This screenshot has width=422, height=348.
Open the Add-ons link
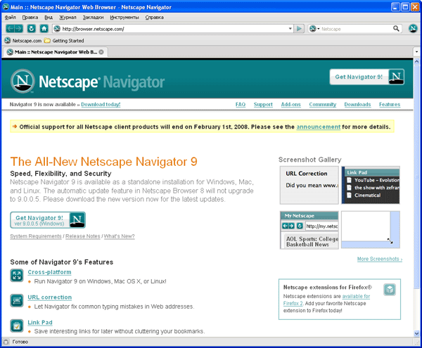pos(290,104)
